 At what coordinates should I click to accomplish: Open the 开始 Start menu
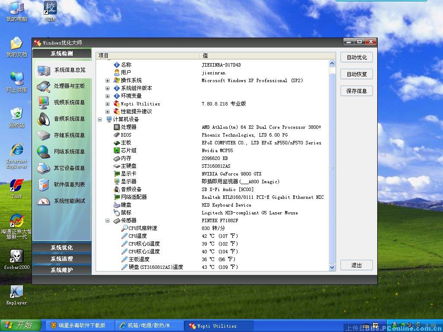20,326
